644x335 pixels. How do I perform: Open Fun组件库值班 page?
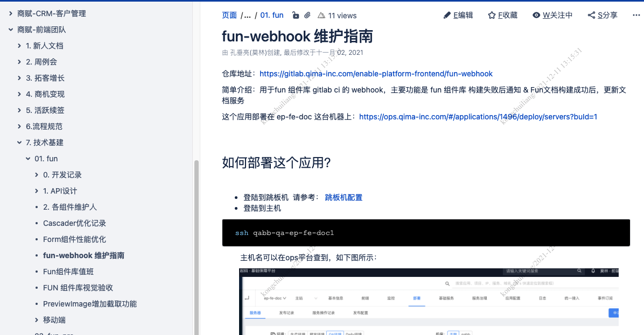tap(68, 272)
